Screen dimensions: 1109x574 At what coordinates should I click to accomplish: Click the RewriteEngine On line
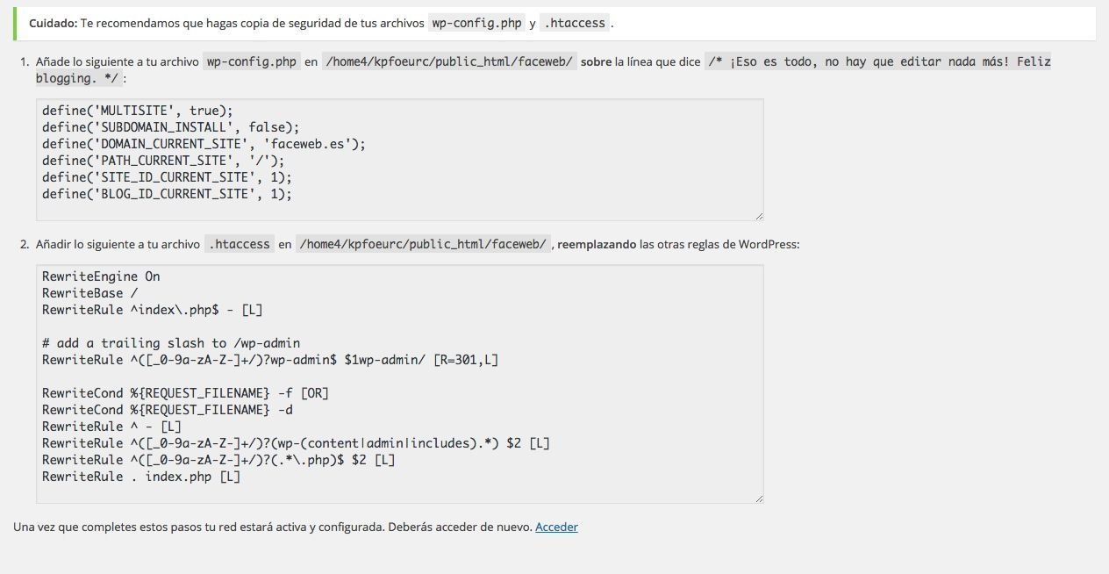tap(101, 276)
